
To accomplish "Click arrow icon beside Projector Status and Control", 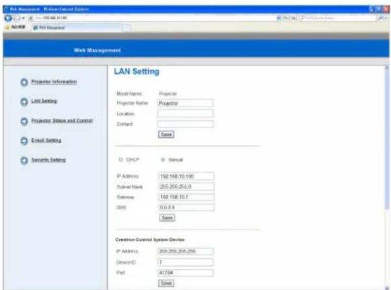I will pos(24,121).
